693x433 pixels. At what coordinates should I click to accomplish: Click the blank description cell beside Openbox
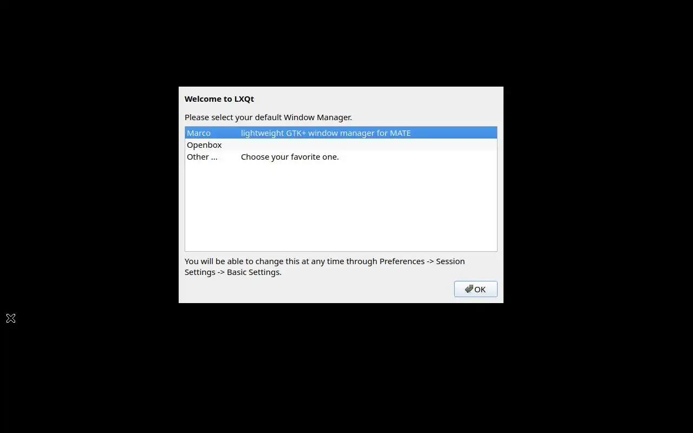[368, 145]
